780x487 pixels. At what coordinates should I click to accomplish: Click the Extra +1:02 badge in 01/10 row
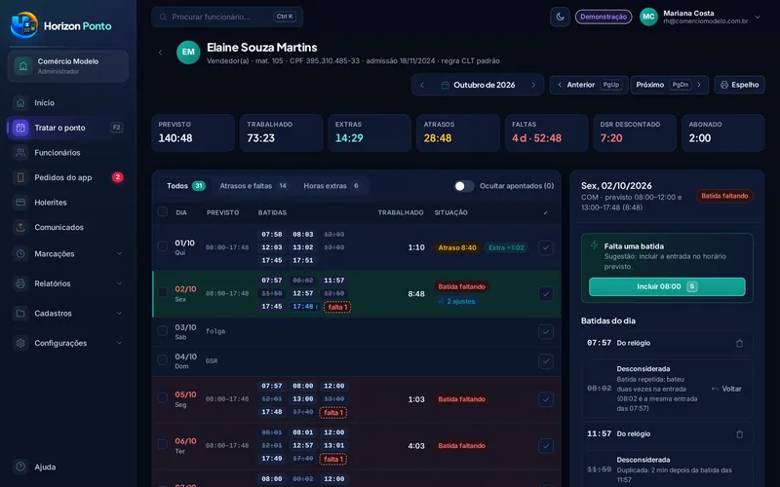506,247
